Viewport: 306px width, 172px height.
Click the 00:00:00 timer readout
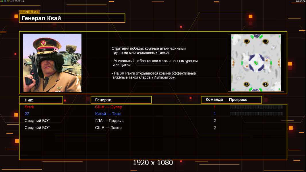(x=301, y=1)
